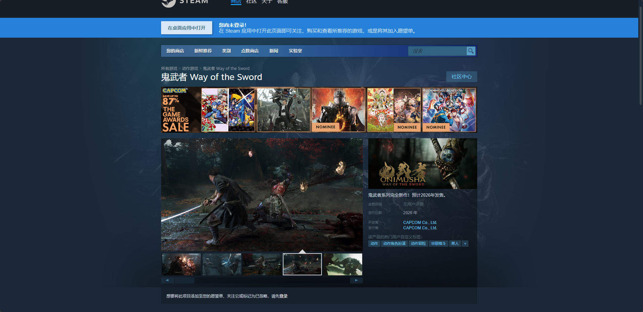The width and height of the screenshot is (643, 312).
Task: Click the Onimusha logo header image
Action: 423,163
